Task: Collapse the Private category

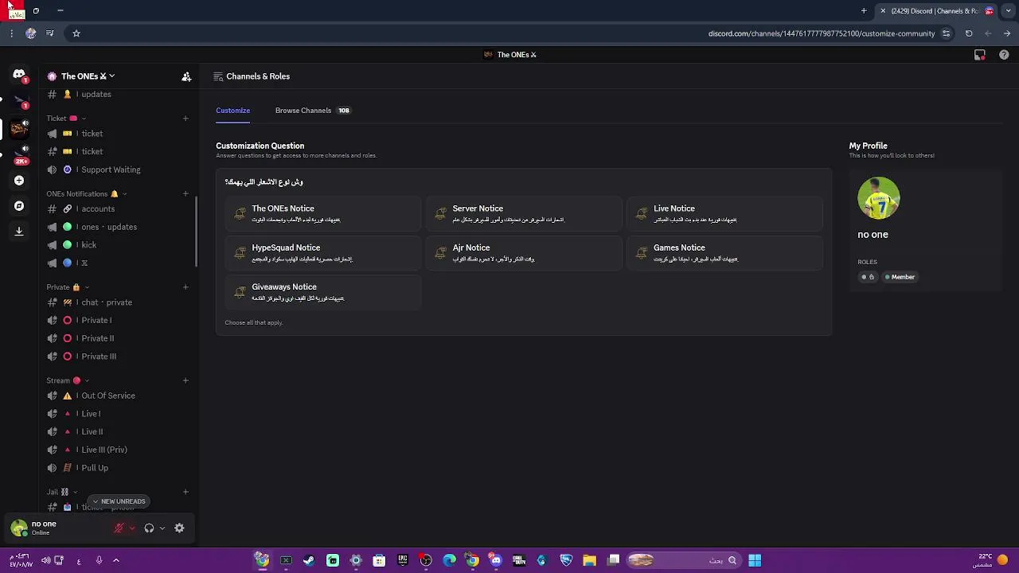Action: coord(68,286)
